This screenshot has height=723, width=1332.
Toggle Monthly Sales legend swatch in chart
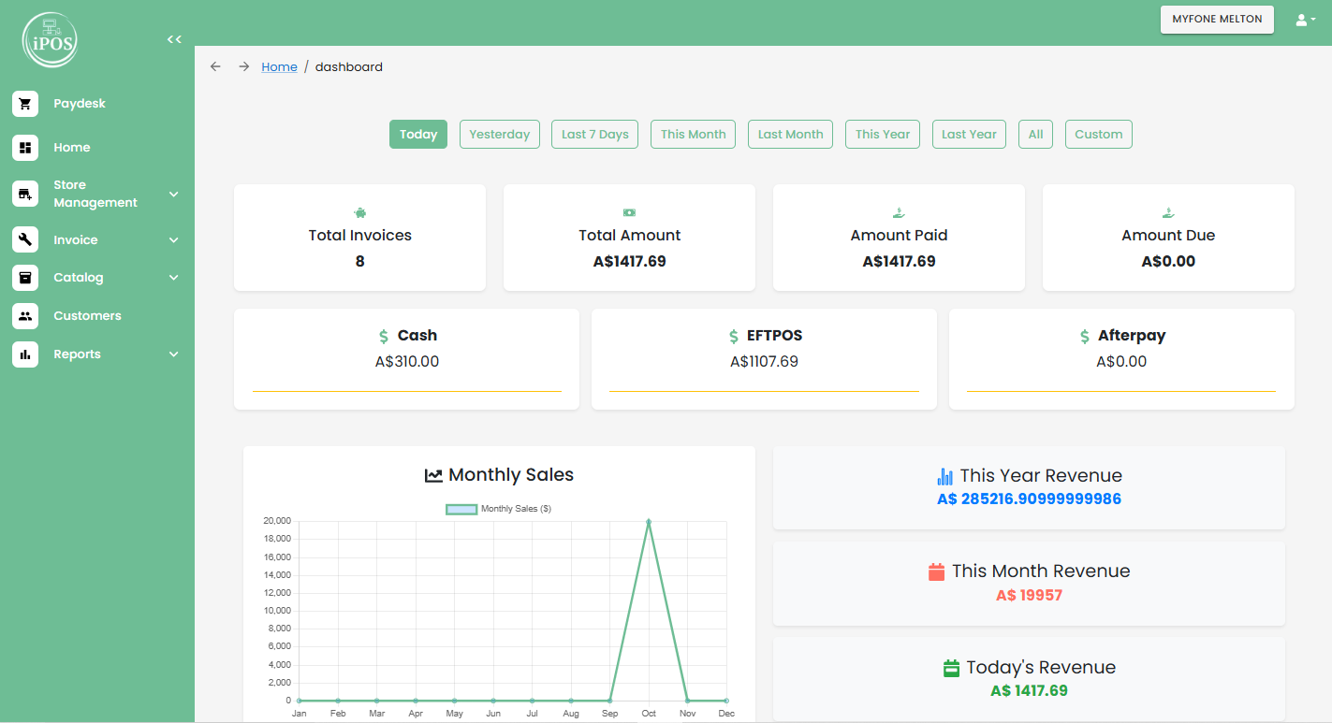tap(461, 509)
